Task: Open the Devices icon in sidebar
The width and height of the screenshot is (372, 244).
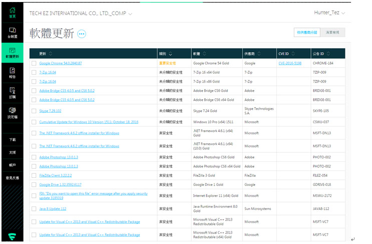Action: [13, 33]
